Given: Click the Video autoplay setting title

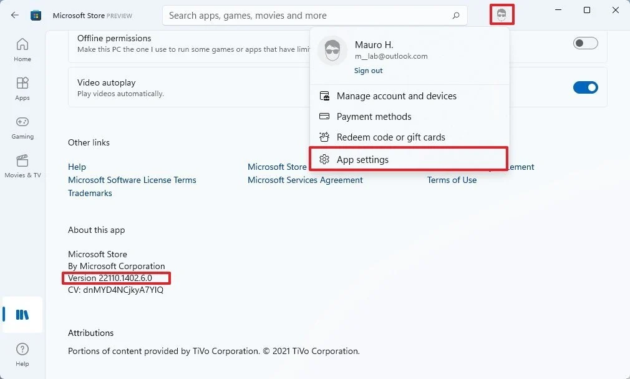Looking at the screenshot, I should [x=107, y=82].
